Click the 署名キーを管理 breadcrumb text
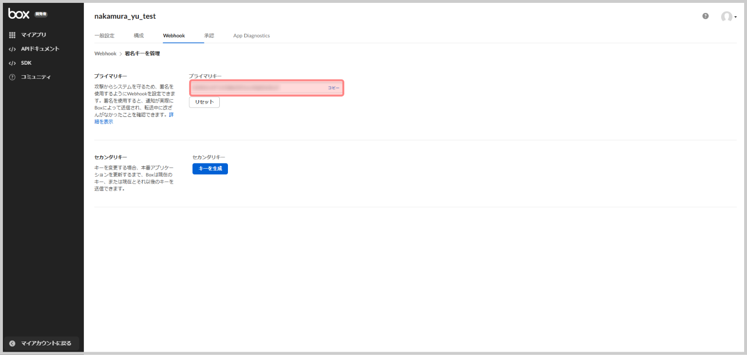Image resolution: width=747 pixels, height=355 pixels. coord(142,54)
